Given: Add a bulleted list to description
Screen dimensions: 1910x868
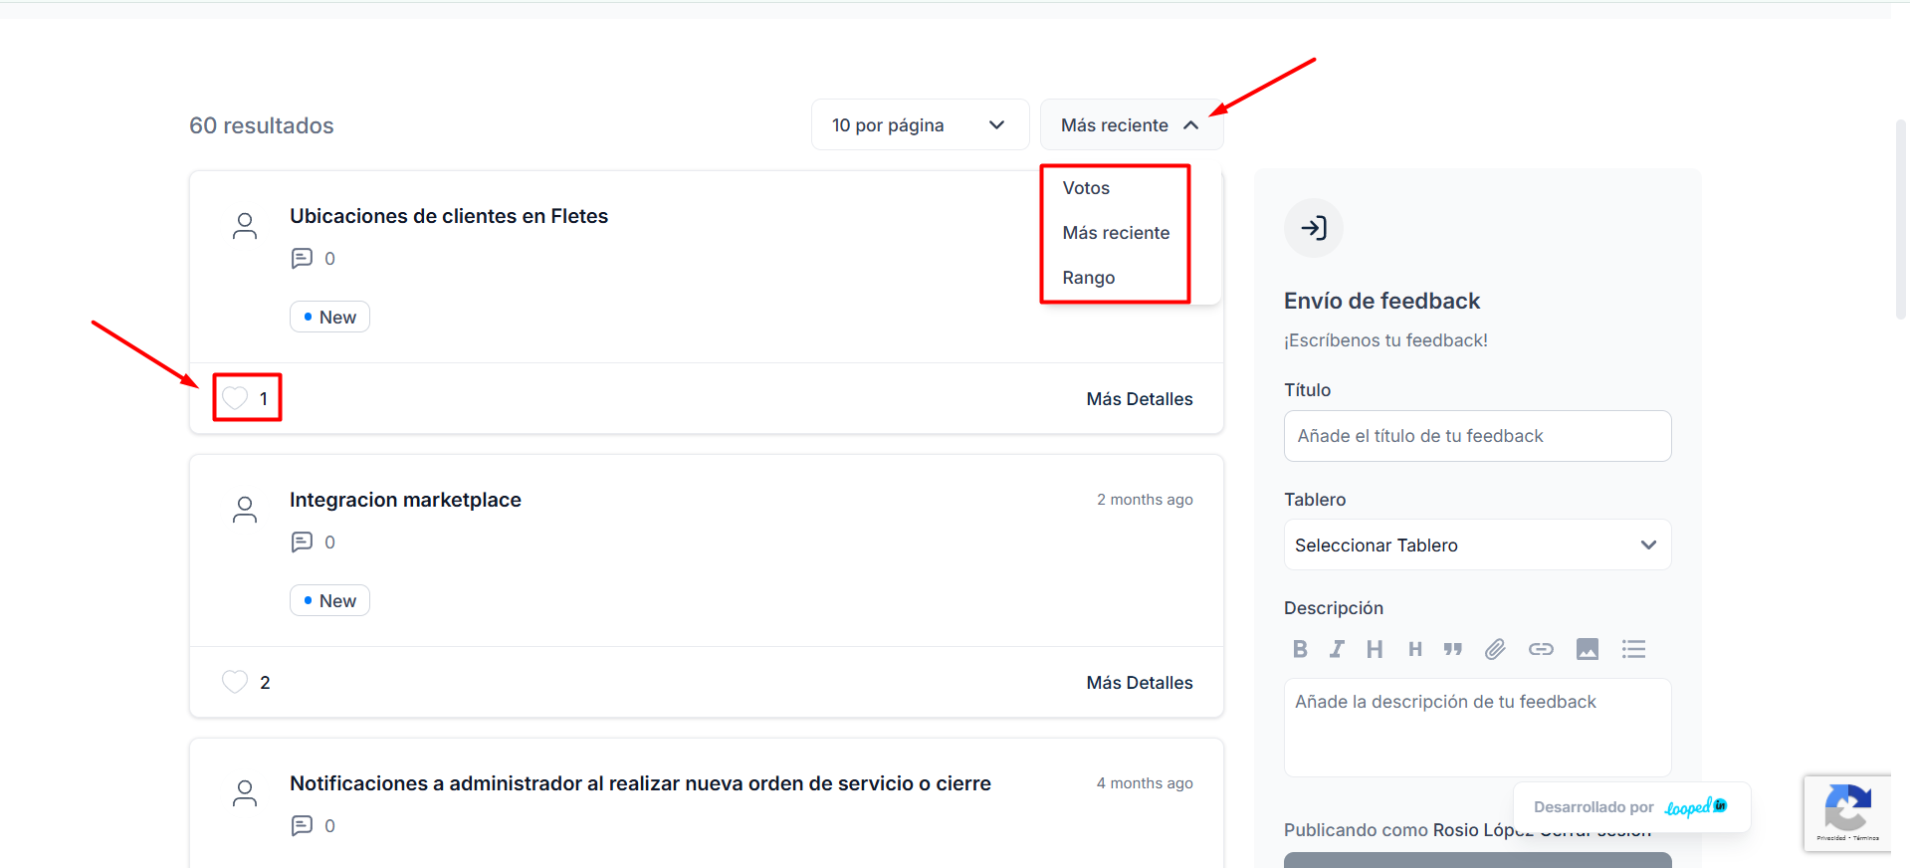Looking at the screenshot, I should click(1633, 649).
